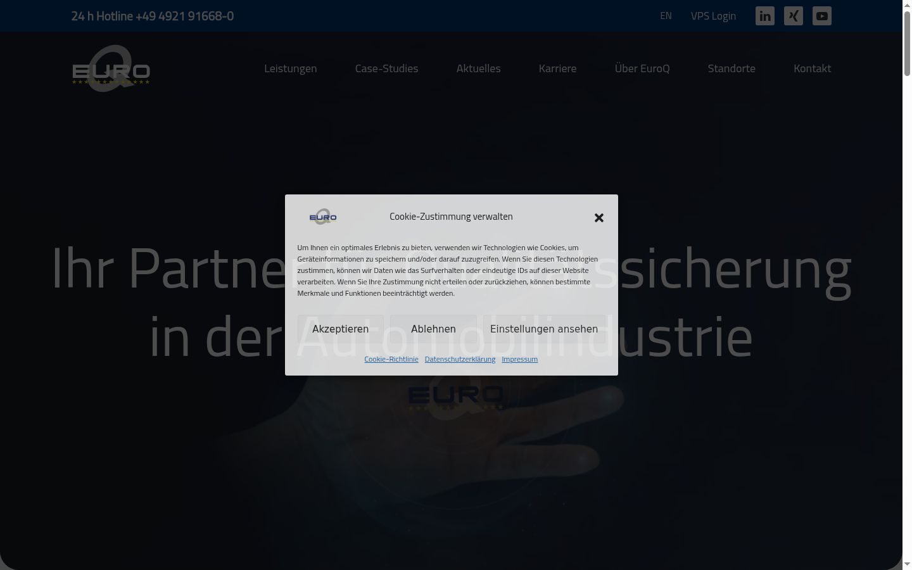Call the 24 h Hotline number

(153, 16)
